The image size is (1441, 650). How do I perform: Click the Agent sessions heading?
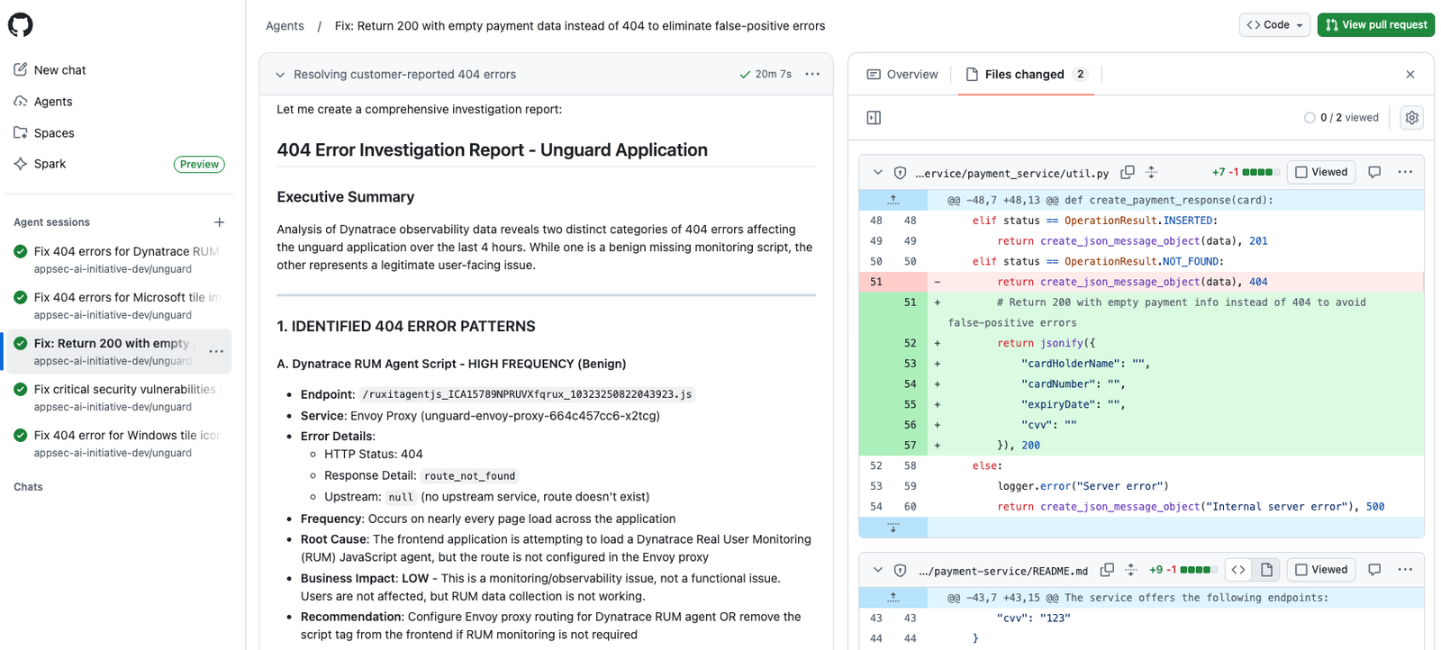pyautogui.click(x=52, y=222)
